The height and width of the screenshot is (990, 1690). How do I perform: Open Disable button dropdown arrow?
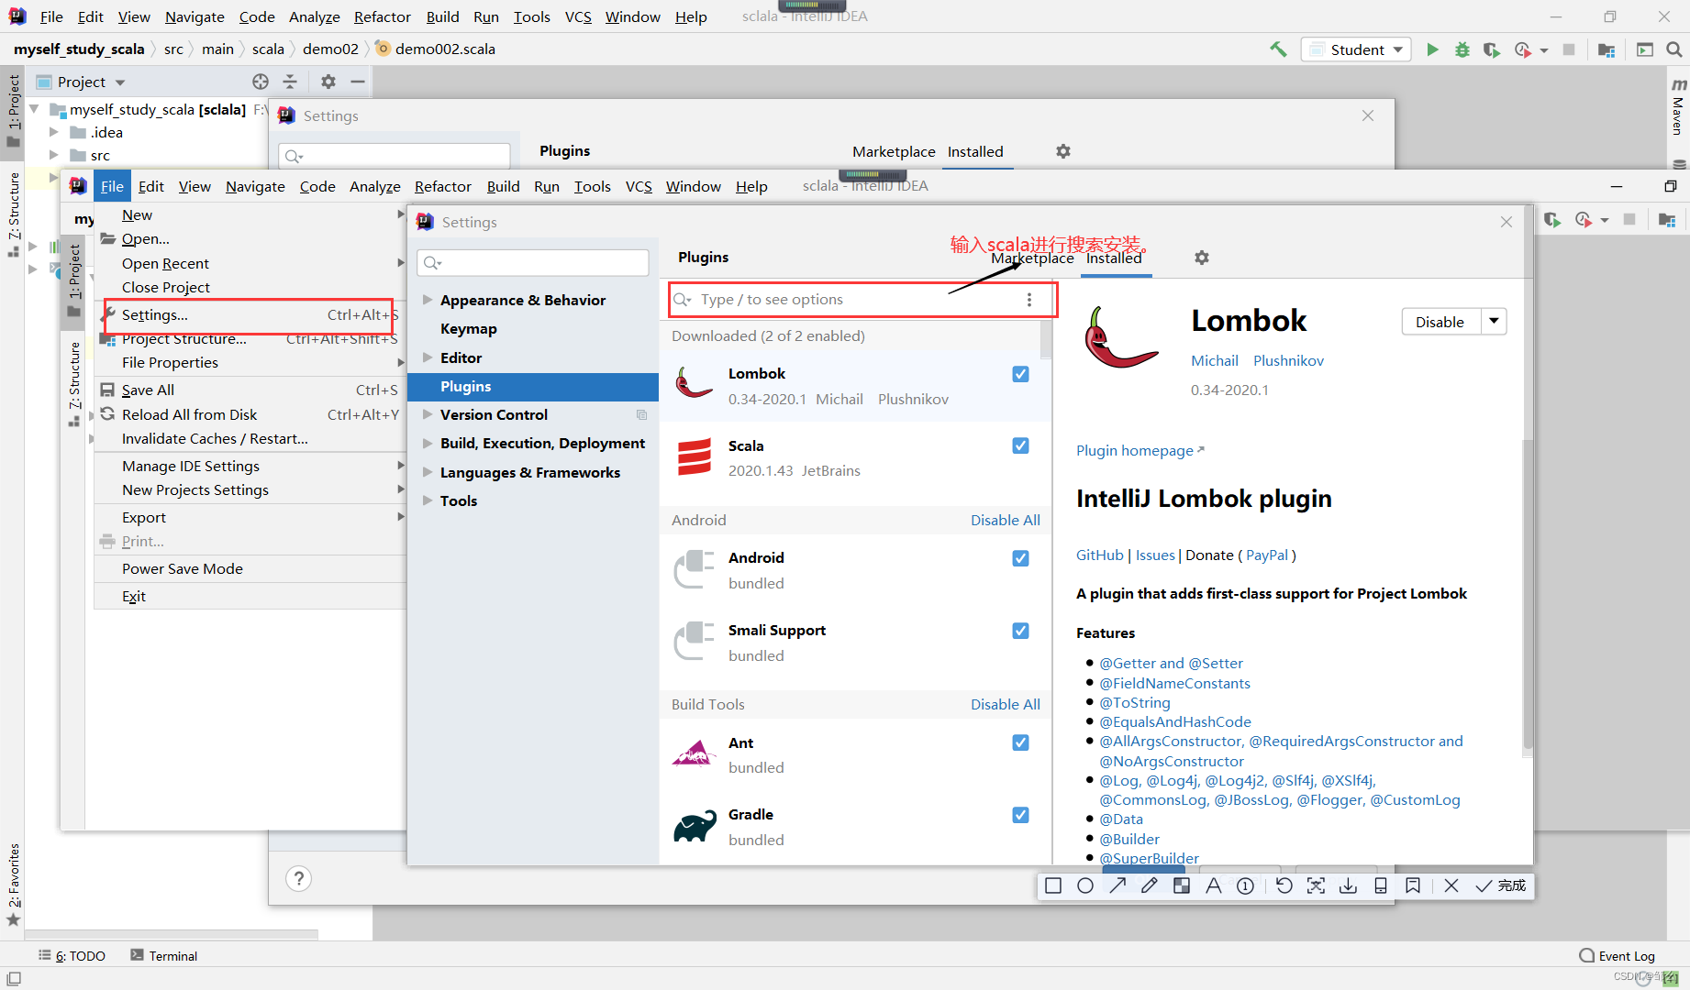1494,322
